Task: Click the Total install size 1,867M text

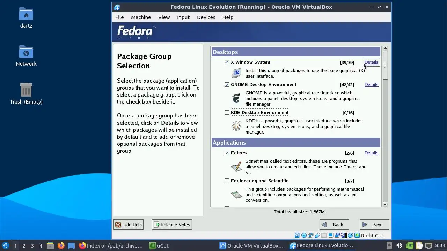Action: [x=299, y=212]
